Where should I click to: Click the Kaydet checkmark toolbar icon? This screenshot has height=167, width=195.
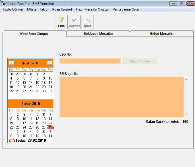(x=74, y=20)
